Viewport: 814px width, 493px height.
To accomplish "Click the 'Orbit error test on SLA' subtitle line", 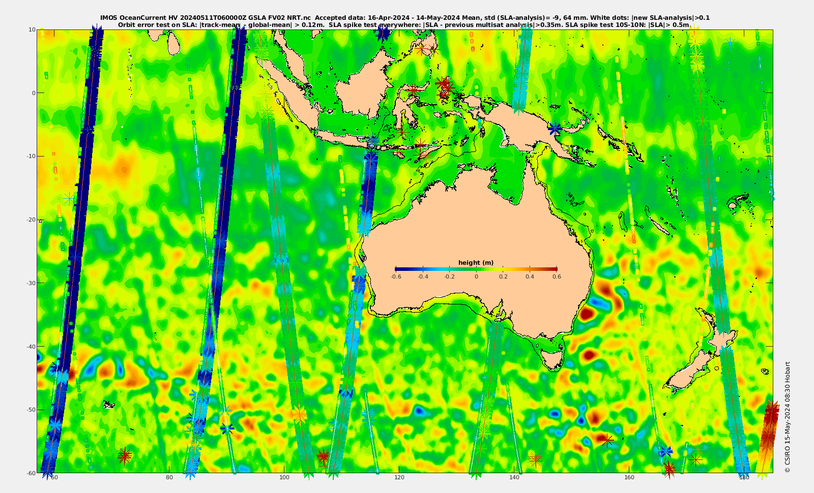I will 405,24.
